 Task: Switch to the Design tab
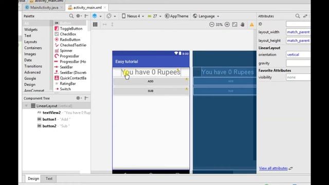click(33, 178)
